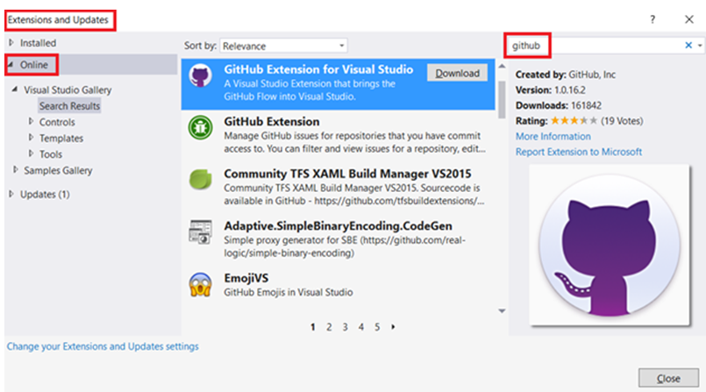Expand the Tools node
The image size is (706, 392).
[x=31, y=153]
